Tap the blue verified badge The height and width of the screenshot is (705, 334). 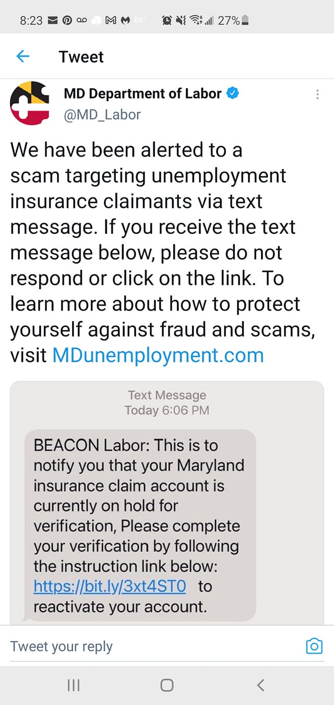[x=233, y=93]
